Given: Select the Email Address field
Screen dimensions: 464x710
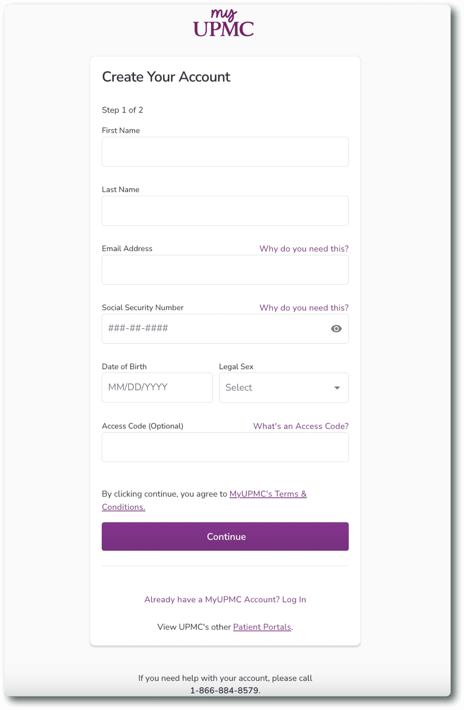Looking at the screenshot, I should click(x=225, y=269).
